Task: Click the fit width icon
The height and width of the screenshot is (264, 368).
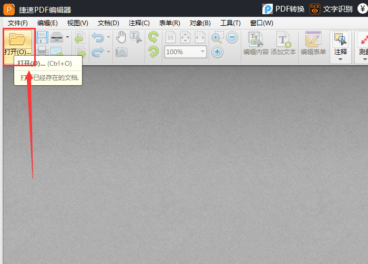Action: (x=200, y=37)
